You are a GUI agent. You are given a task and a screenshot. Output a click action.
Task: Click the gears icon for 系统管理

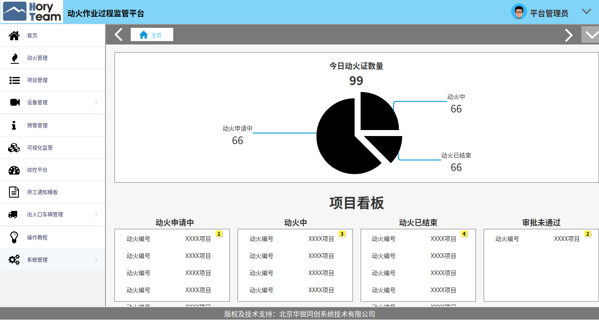(14, 260)
